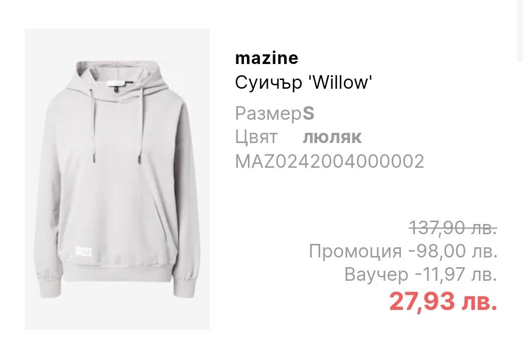This screenshot has width=523, height=353.
Task: Open the grey hoodie product thumbnail
Action: 117,179
